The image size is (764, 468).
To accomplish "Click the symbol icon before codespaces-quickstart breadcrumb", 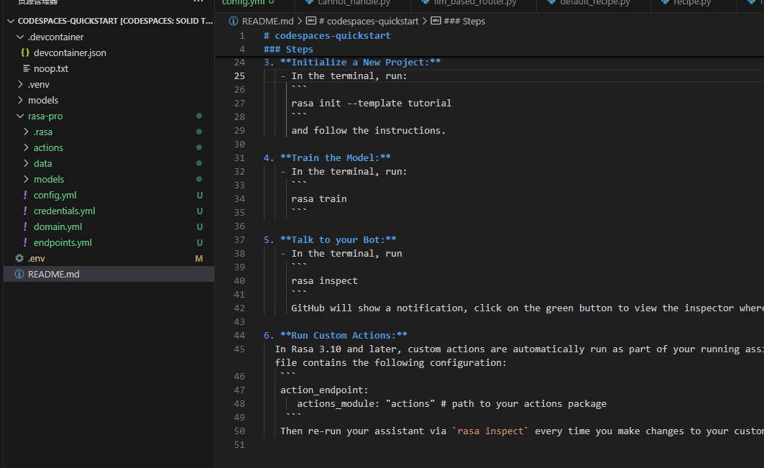I will click(311, 21).
